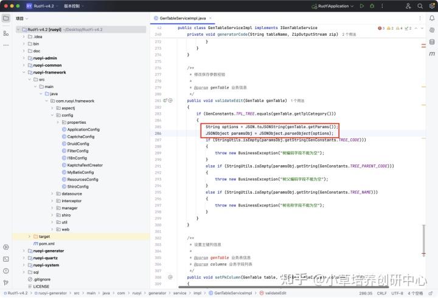Open ShiroConfig class in project tree
This screenshot has height=298, width=438.
coord(77,186)
